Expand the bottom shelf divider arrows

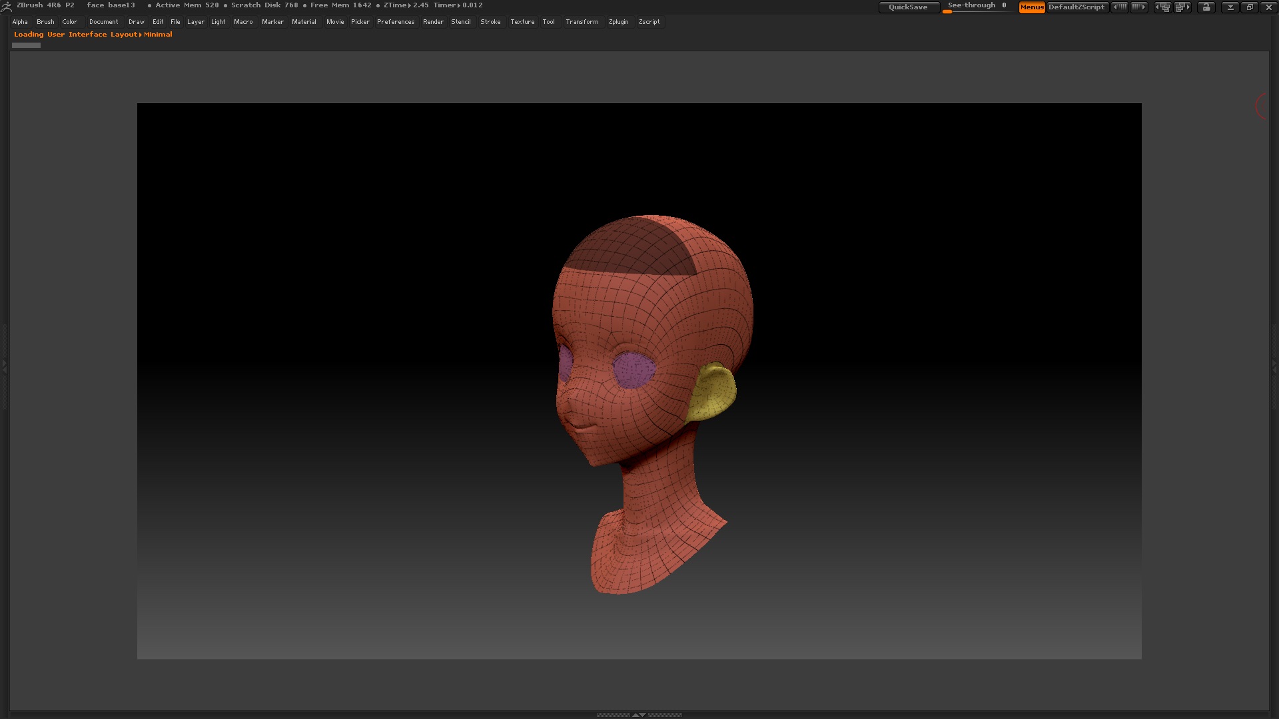tap(639, 714)
